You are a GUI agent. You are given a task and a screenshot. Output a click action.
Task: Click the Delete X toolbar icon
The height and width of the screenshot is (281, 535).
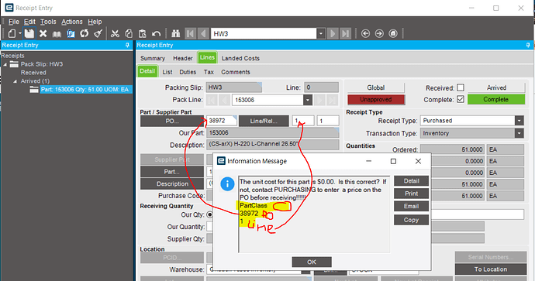pyautogui.click(x=43, y=33)
